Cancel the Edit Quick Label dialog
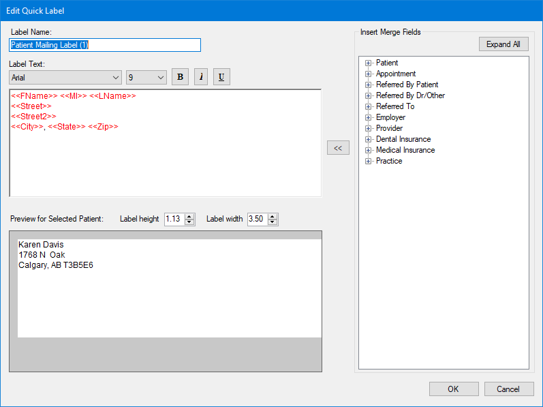The width and height of the screenshot is (543, 407). [x=508, y=389]
